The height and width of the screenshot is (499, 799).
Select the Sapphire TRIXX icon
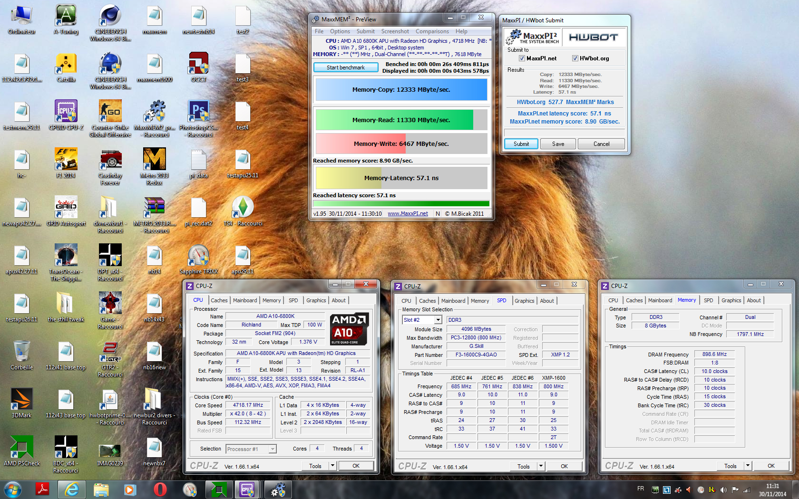tap(199, 259)
